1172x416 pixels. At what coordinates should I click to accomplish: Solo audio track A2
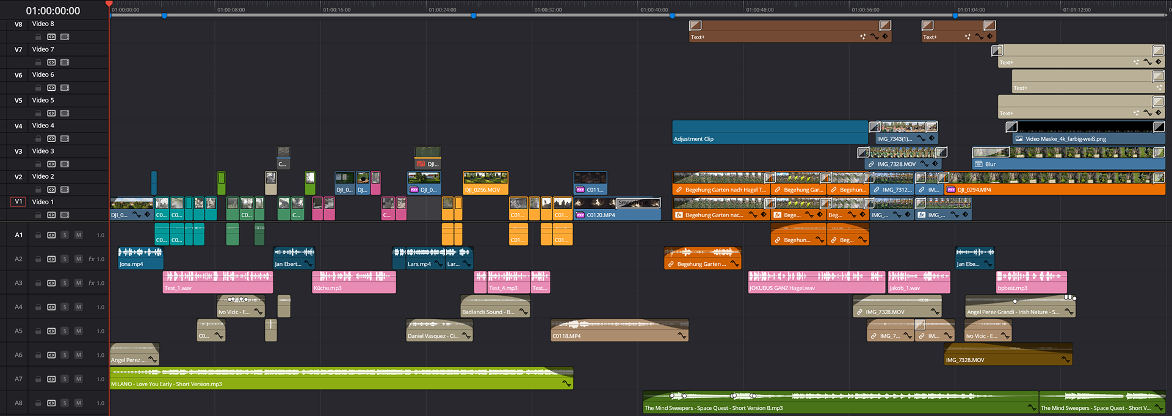pyautogui.click(x=65, y=259)
